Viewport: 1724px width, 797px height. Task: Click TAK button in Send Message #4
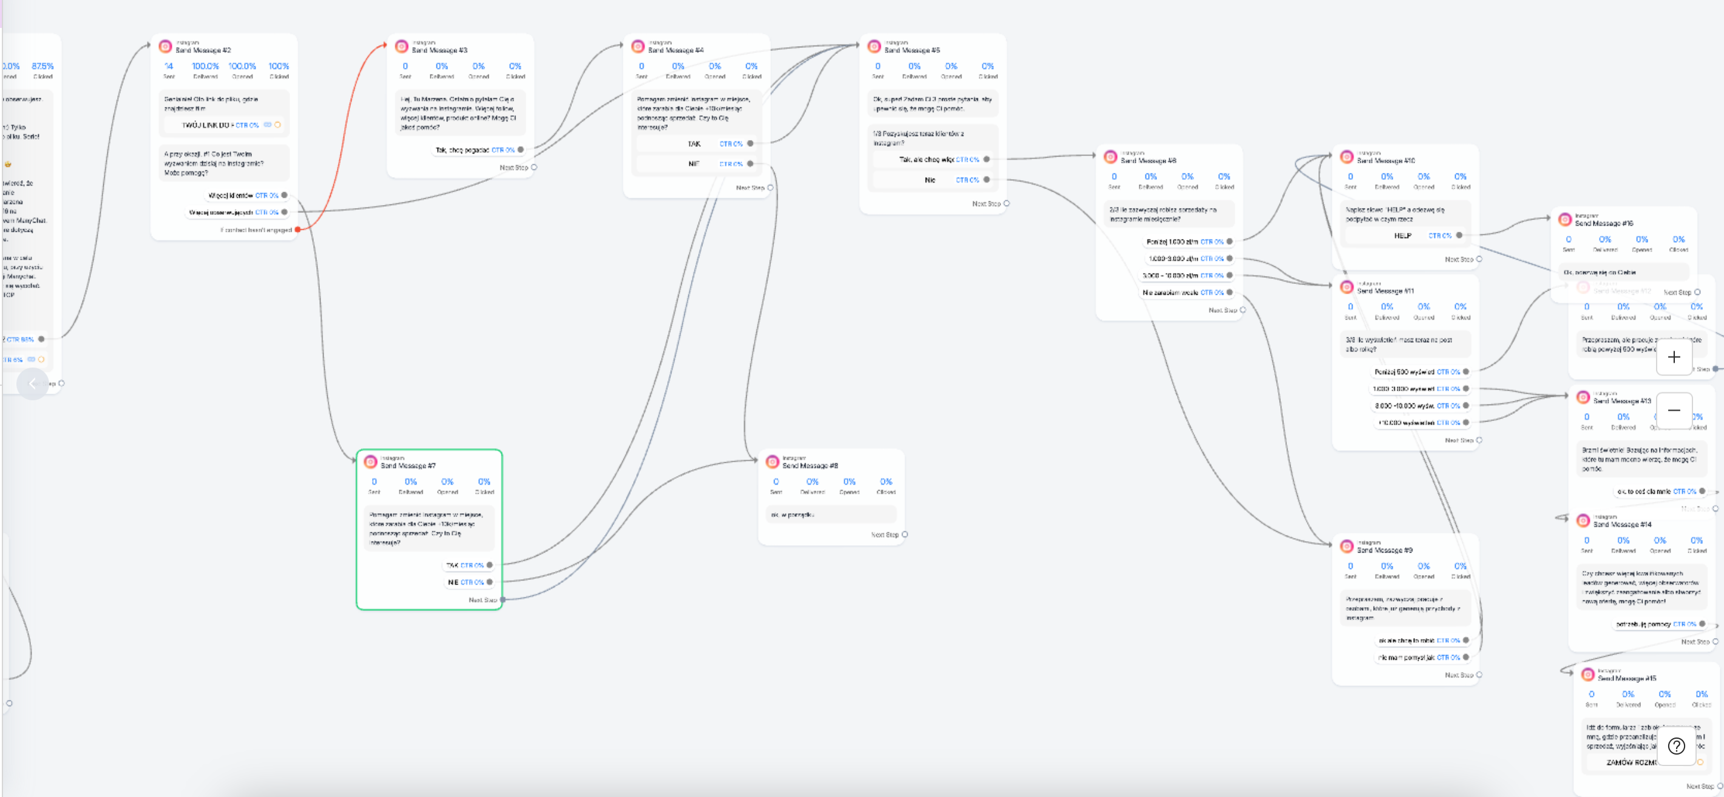coord(694,144)
